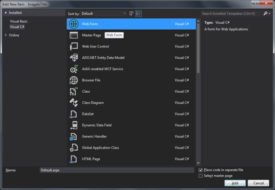The height and width of the screenshot is (190, 275).
Task: Click the search magnifier icon
Action: coord(265,14)
